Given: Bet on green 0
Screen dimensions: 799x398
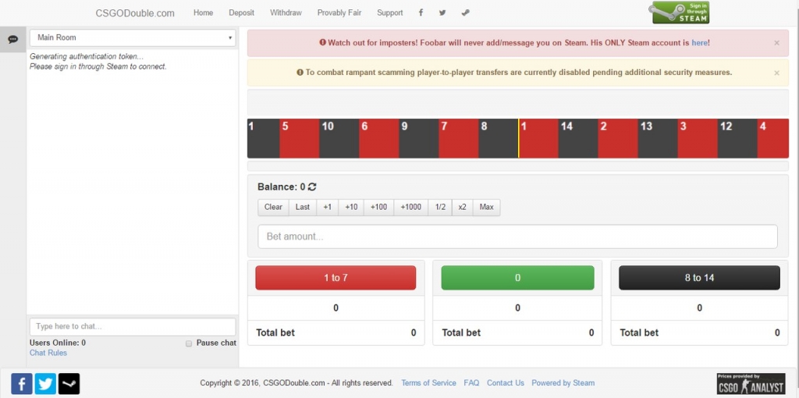Looking at the screenshot, I should pos(518,278).
